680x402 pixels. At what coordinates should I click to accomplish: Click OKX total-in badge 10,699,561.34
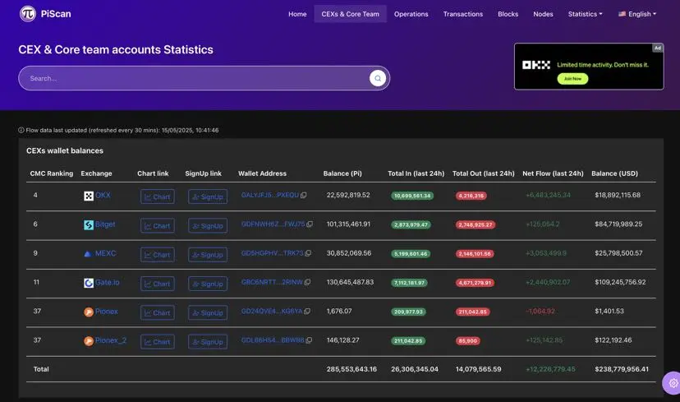[412, 196]
